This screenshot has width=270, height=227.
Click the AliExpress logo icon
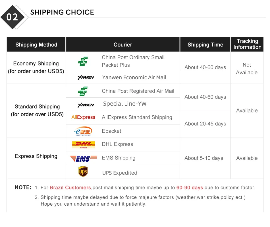coord(83,117)
